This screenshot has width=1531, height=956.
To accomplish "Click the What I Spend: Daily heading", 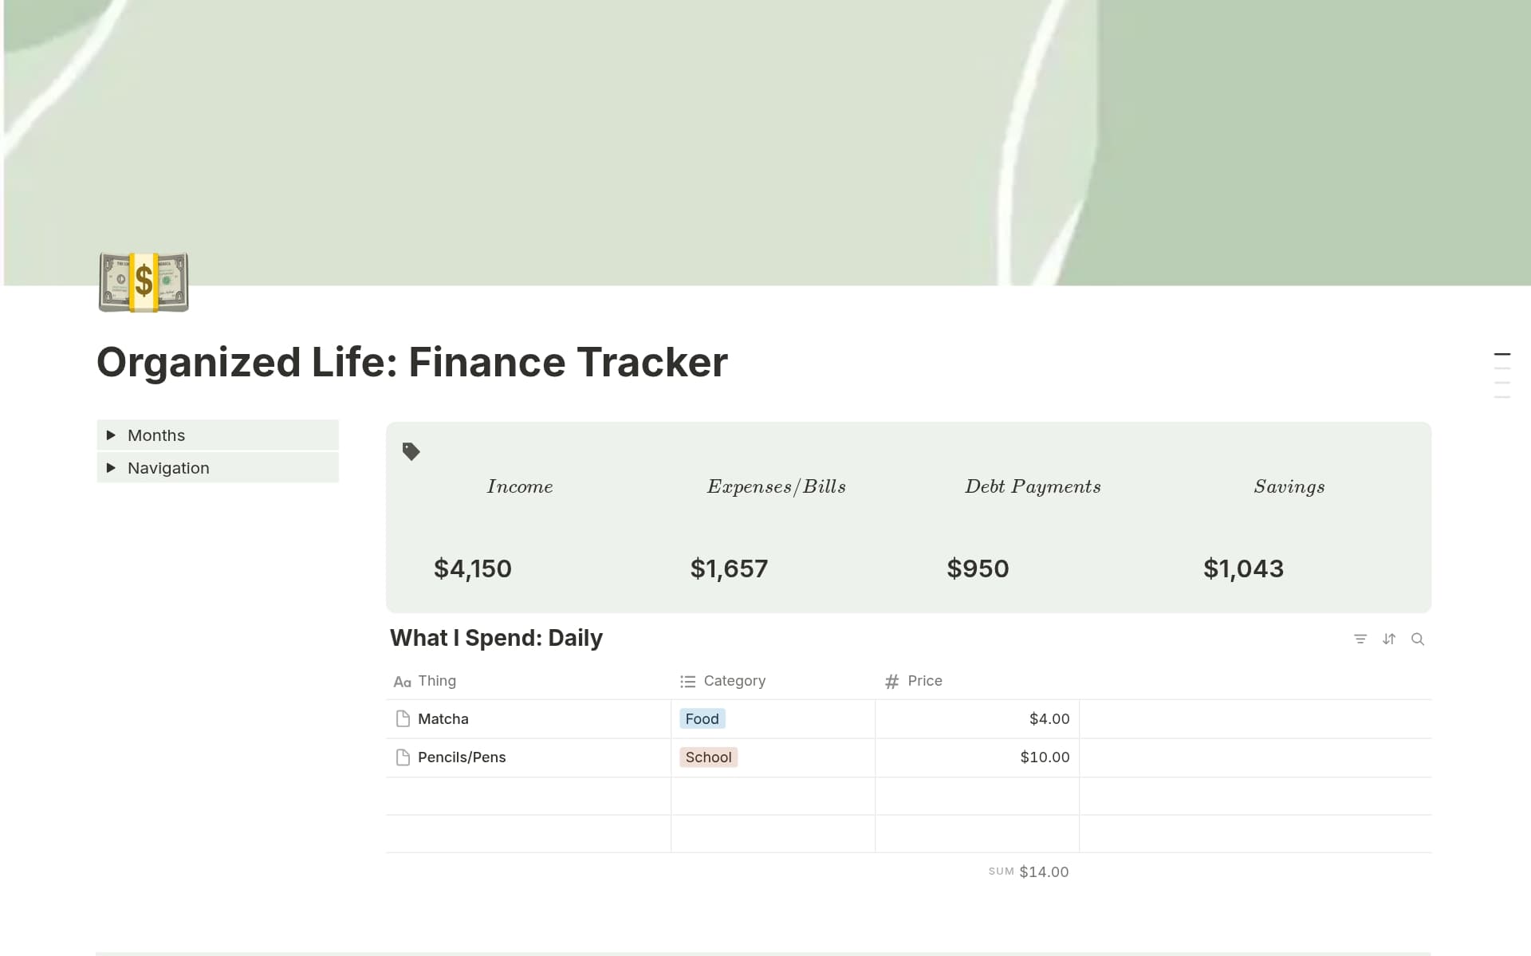I will coord(496,638).
